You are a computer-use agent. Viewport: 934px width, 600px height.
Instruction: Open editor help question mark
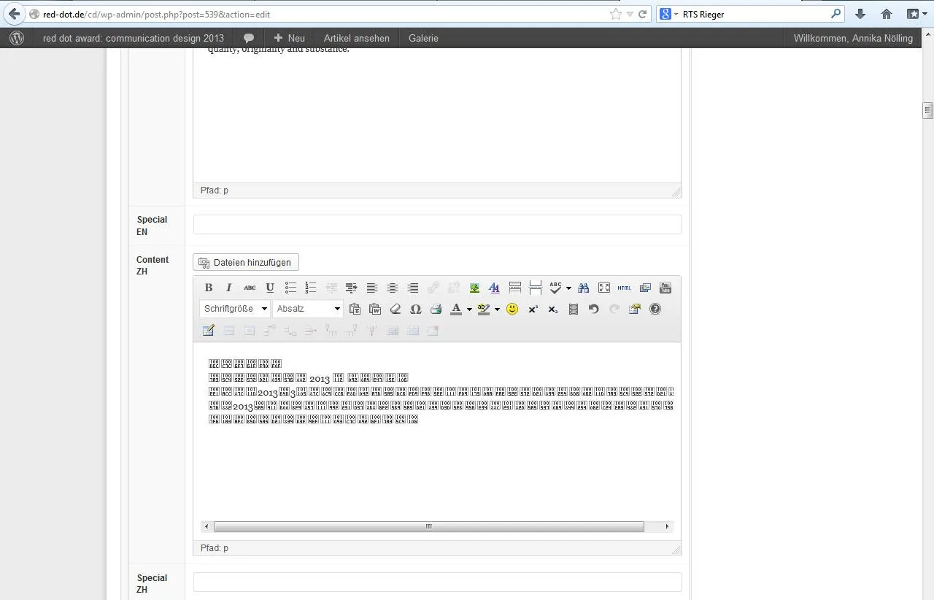click(655, 309)
